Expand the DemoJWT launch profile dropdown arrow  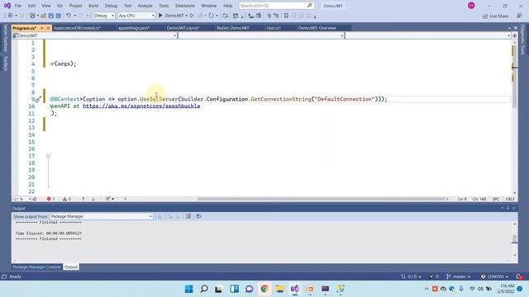pos(186,16)
